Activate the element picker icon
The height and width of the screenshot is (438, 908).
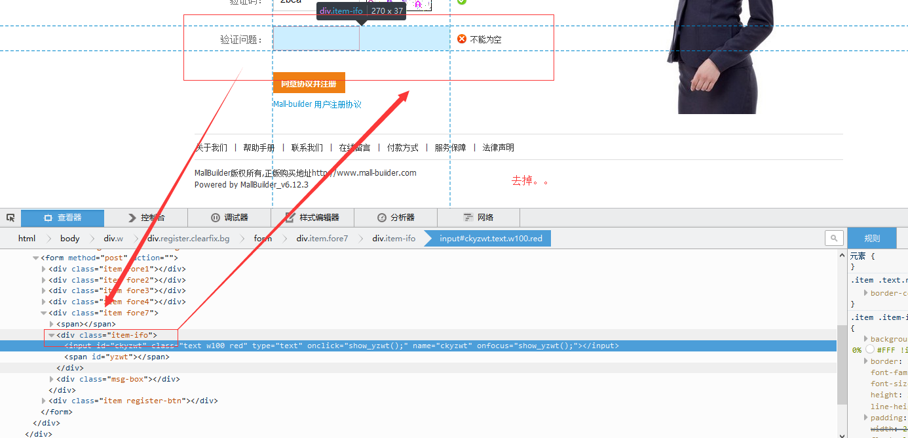pyautogui.click(x=10, y=218)
